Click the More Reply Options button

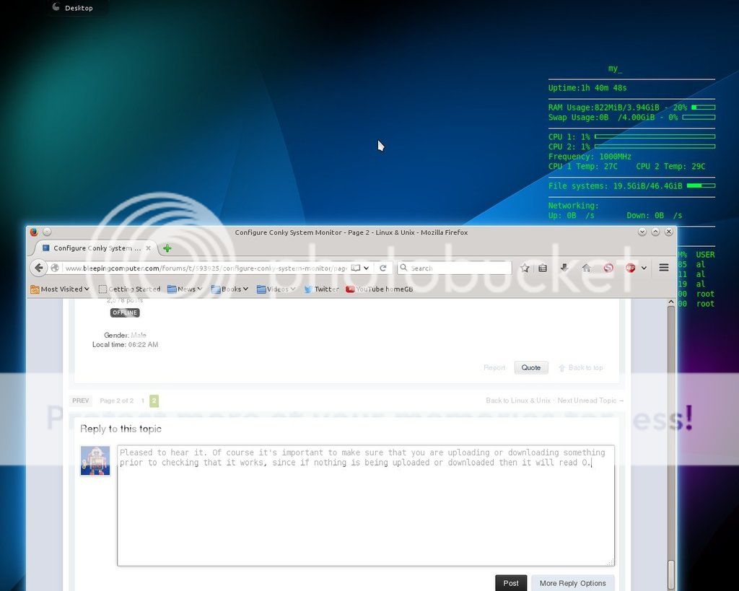tap(572, 583)
